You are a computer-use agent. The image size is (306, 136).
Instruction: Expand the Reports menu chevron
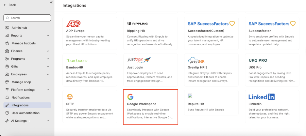coord(48,36)
